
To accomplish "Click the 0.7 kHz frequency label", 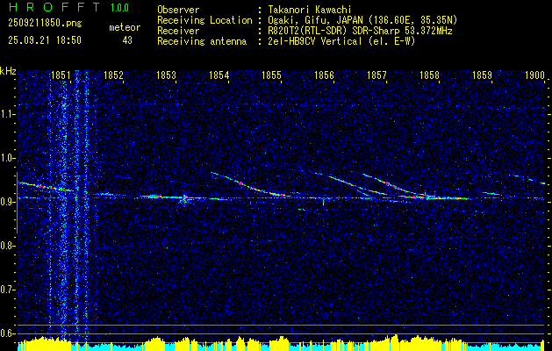I will click(x=7, y=290).
